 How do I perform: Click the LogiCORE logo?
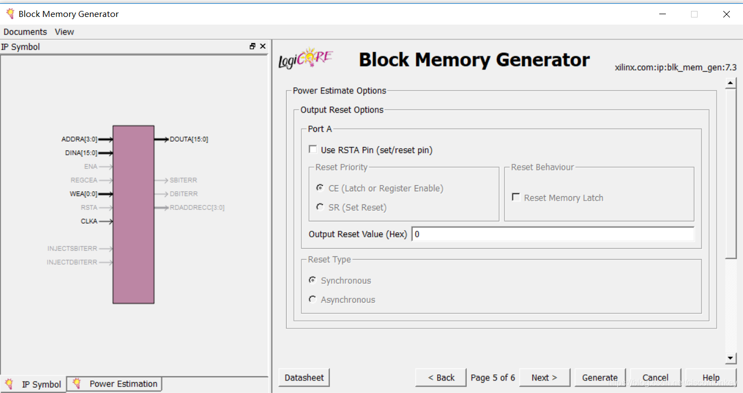[x=306, y=58]
